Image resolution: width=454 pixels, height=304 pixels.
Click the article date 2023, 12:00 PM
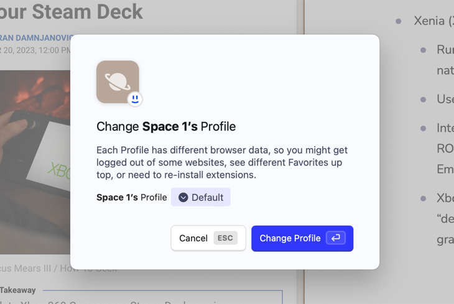click(x=35, y=50)
